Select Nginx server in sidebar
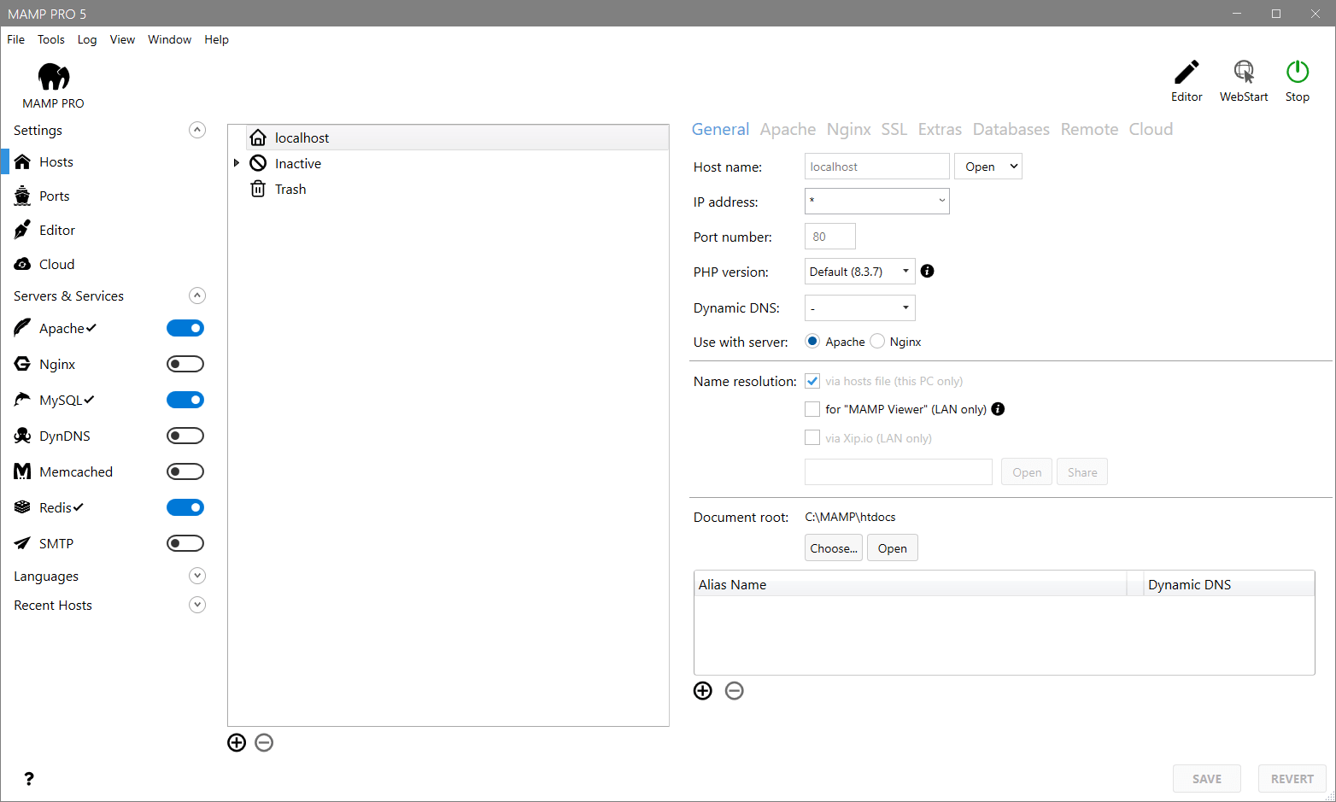Screen dimensions: 1336x802 click(57, 365)
